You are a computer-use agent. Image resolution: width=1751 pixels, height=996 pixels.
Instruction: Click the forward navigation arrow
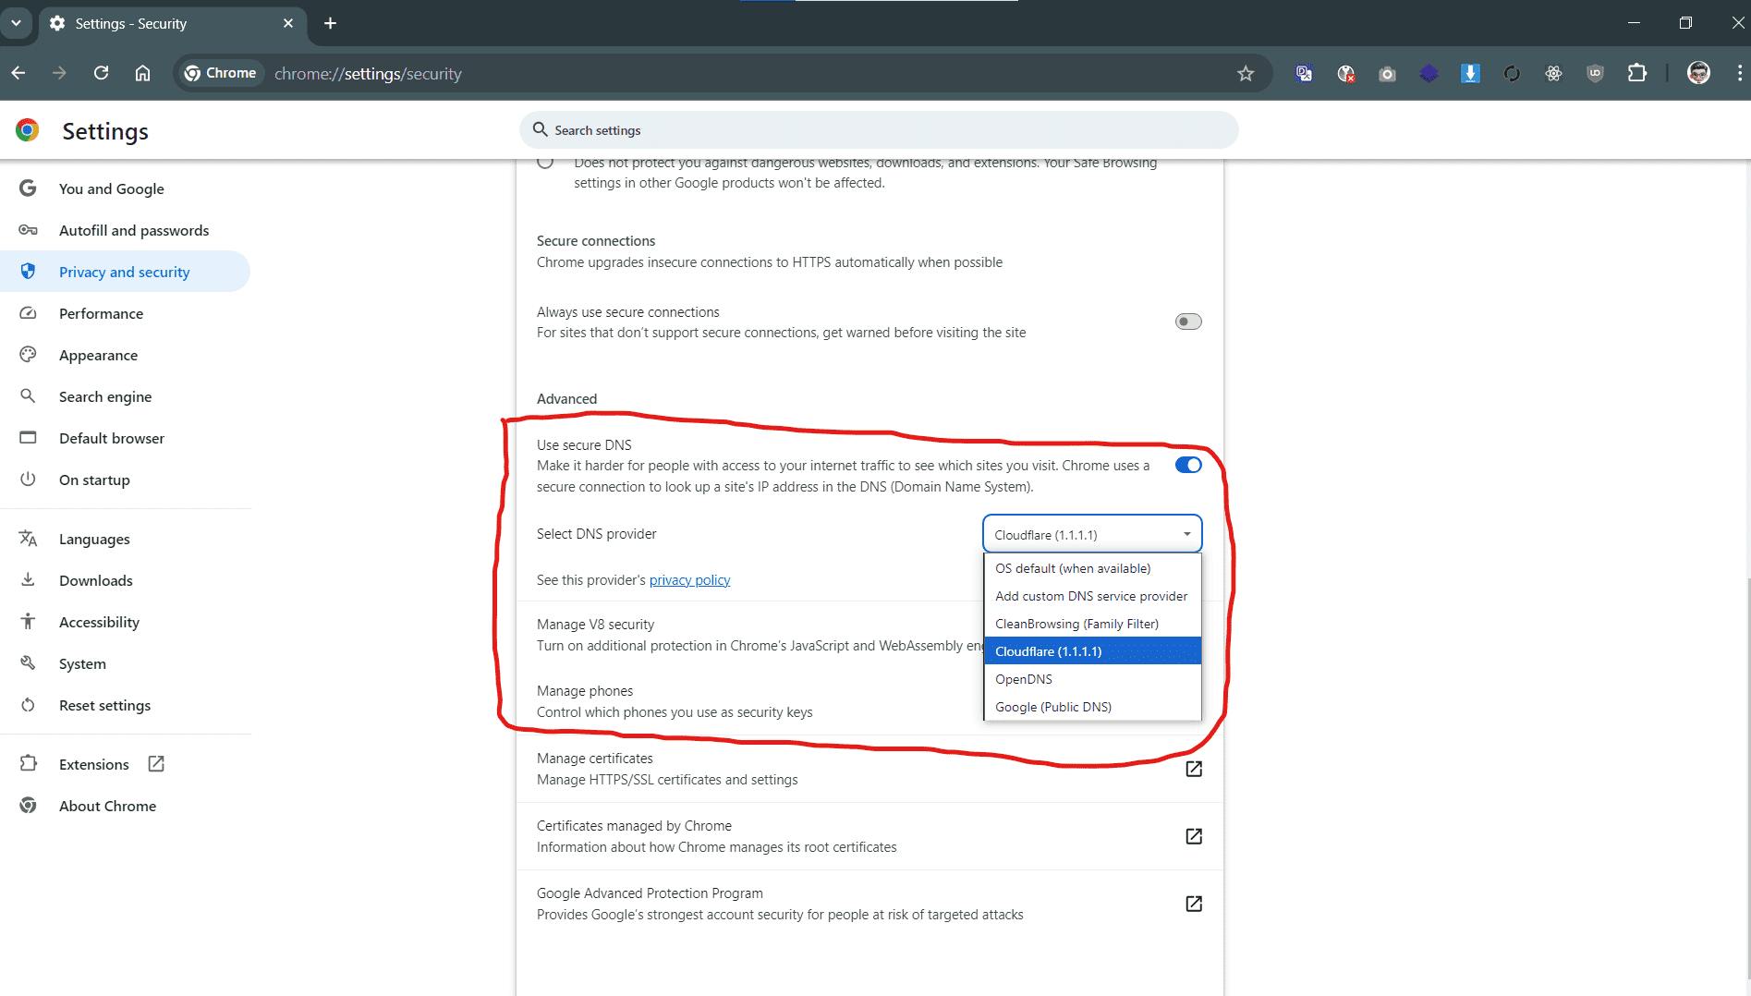(x=59, y=73)
